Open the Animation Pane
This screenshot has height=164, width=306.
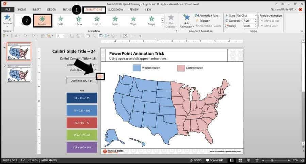207,16
